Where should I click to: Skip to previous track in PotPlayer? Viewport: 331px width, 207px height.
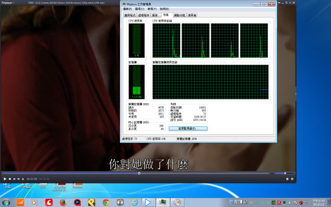click(14, 179)
